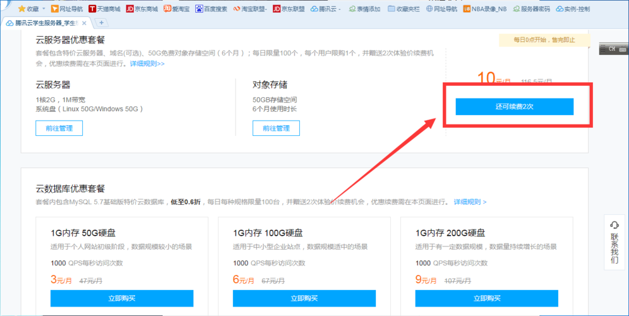Viewport: 629px width, 316px height.
Task: Click the 每日0点开始，售完即止 notice
Action: pos(544,40)
